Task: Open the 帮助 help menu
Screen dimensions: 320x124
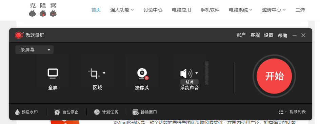Action: pyautogui.click(x=282, y=35)
